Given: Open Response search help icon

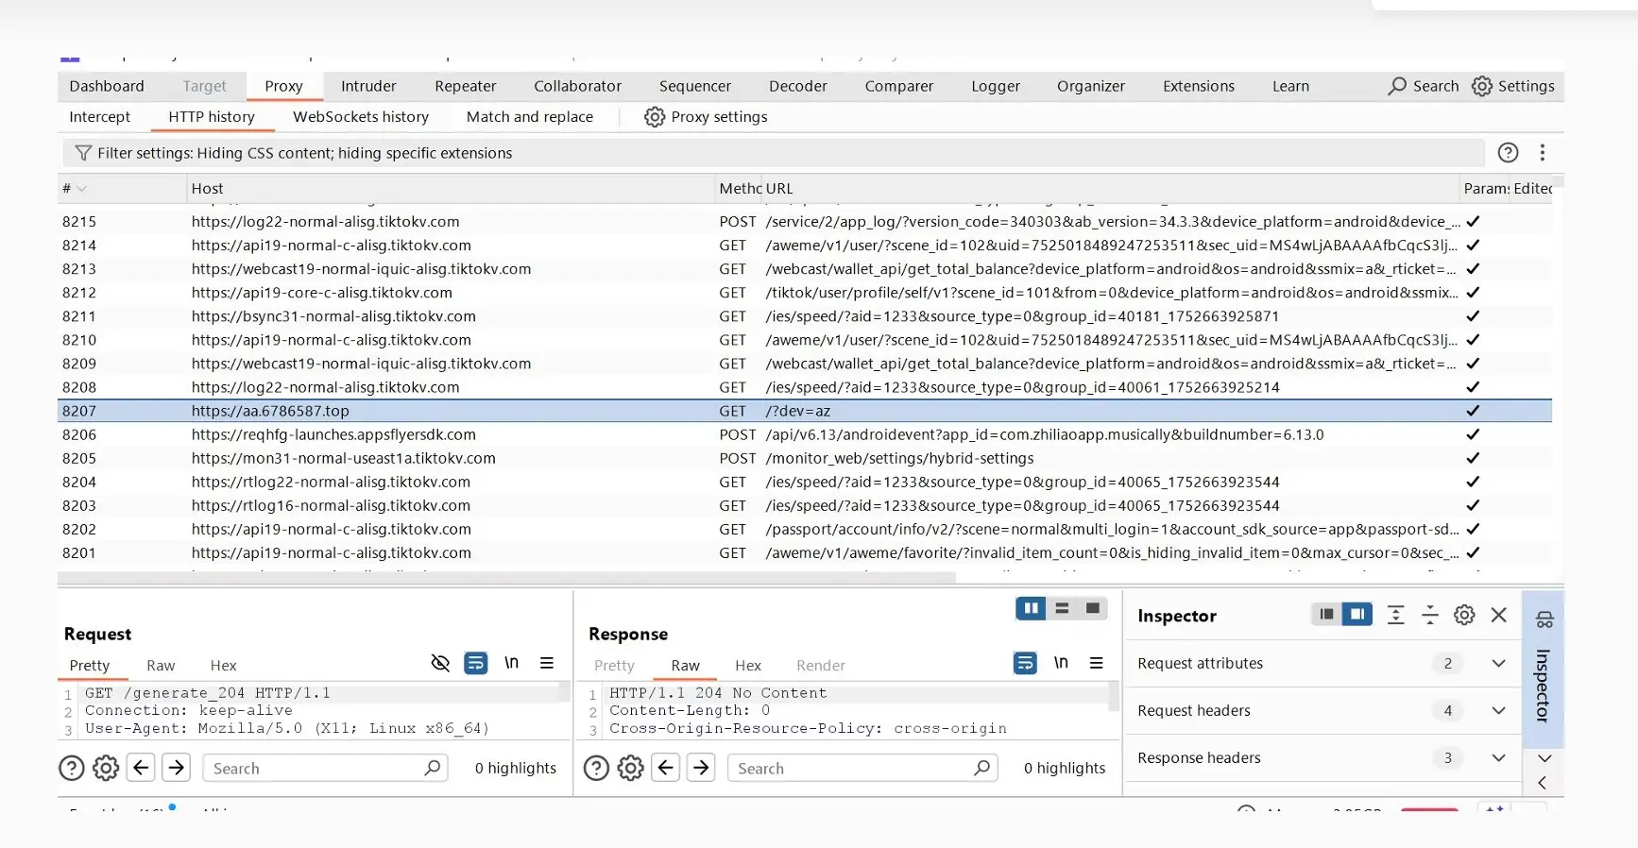Looking at the screenshot, I should click(x=596, y=768).
